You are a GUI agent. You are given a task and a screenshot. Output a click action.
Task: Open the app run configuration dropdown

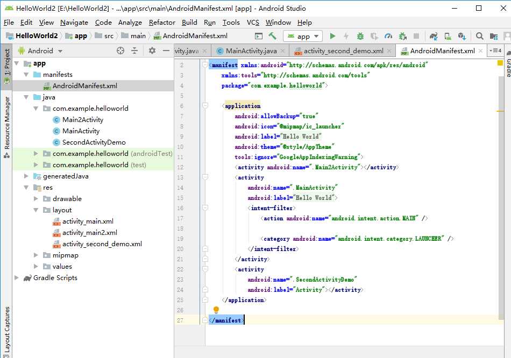tap(303, 36)
